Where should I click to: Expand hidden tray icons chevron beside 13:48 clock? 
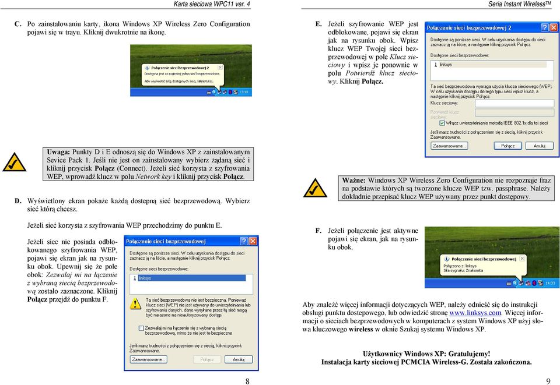pyautogui.click(x=214, y=92)
